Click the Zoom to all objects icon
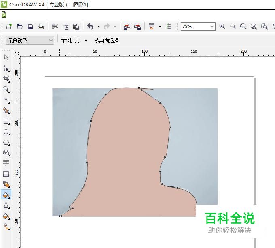The width and height of the screenshot is (275, 248). [254, 26]
